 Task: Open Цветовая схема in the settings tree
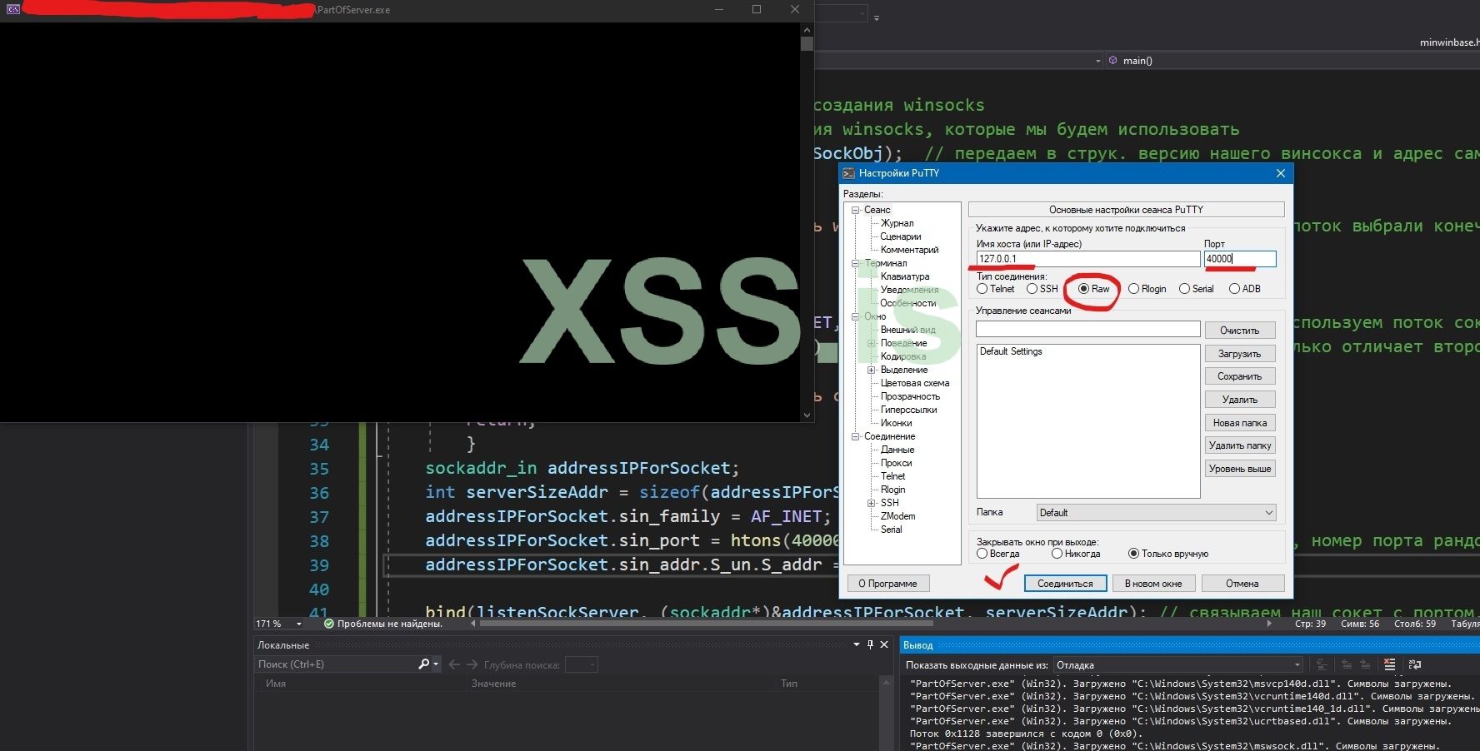tap(914, 383)
